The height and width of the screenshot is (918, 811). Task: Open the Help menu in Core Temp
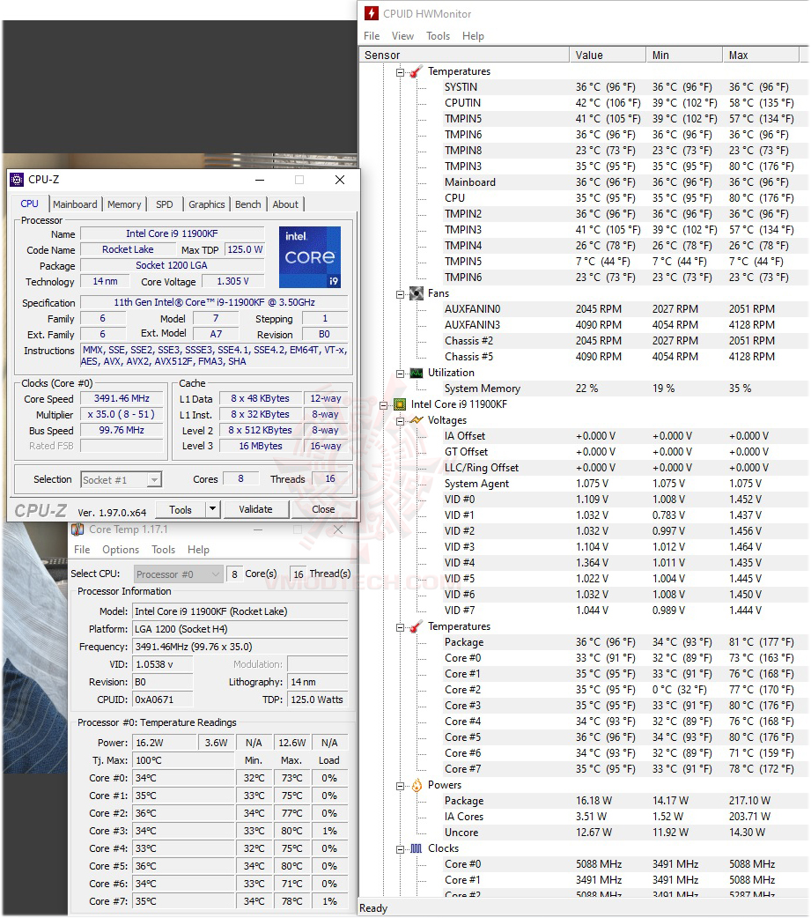click(198, 550)
